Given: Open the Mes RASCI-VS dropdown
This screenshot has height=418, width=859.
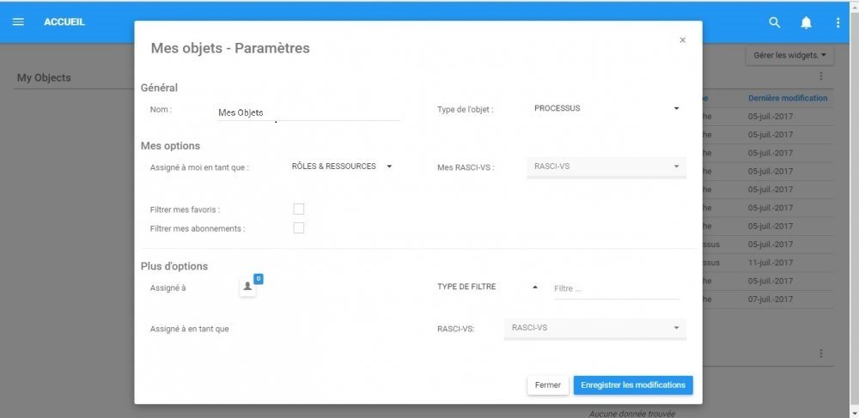Looking at the screenshot, I should [x=606, y=167].
